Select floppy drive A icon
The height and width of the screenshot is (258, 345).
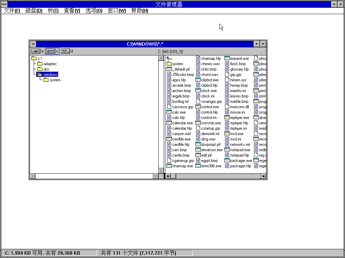(35, 51)
